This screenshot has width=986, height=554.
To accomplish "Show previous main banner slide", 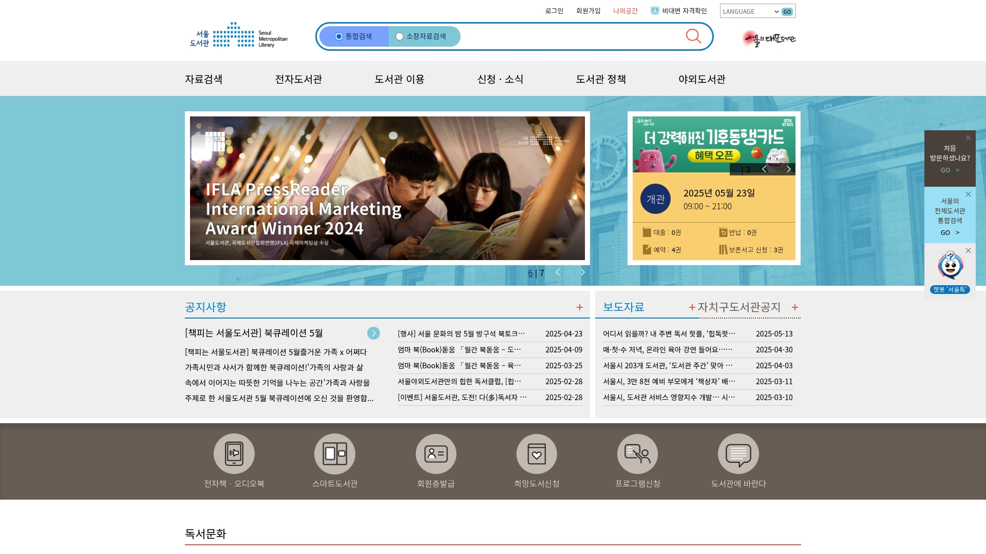I will pos(558,272).
